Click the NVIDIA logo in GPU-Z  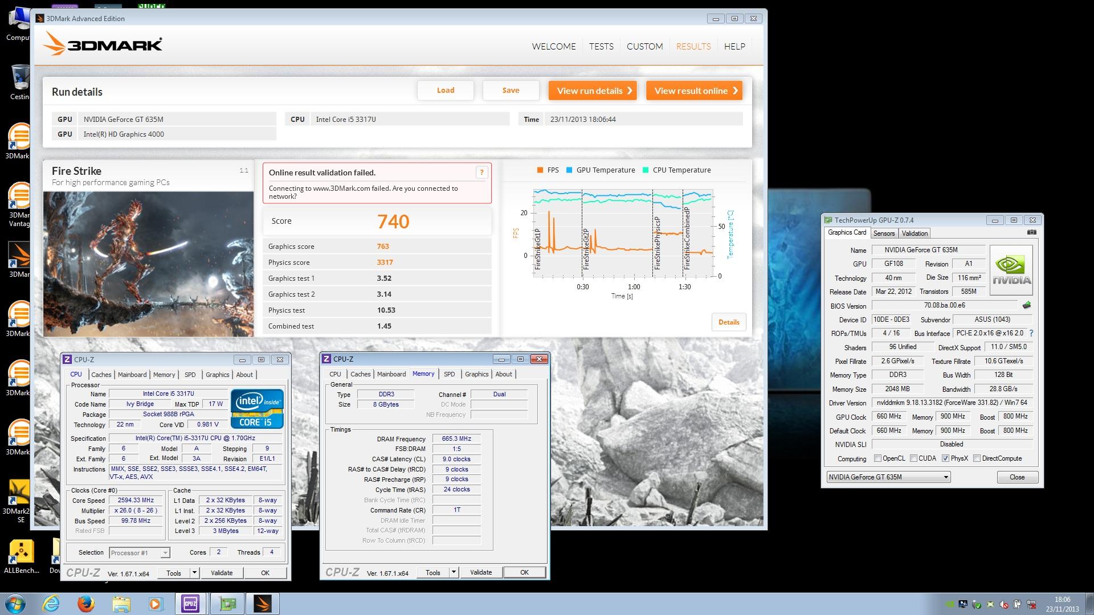pyautogui.click(x=1011, y=270)
